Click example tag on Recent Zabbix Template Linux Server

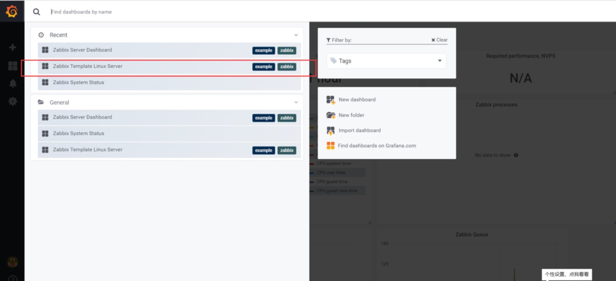click(263, 67)
